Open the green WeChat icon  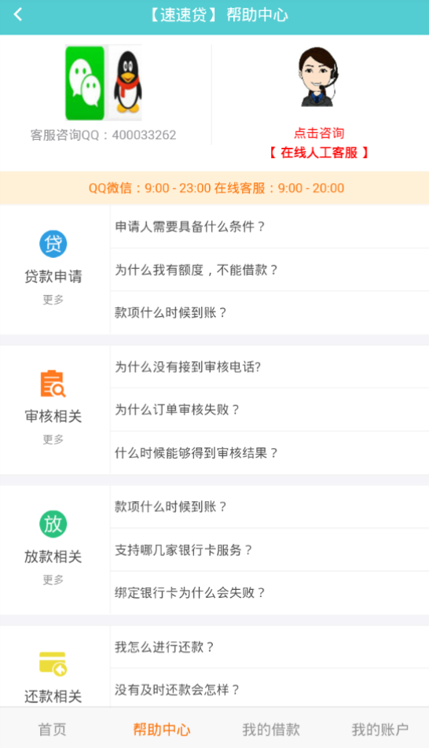85,83
